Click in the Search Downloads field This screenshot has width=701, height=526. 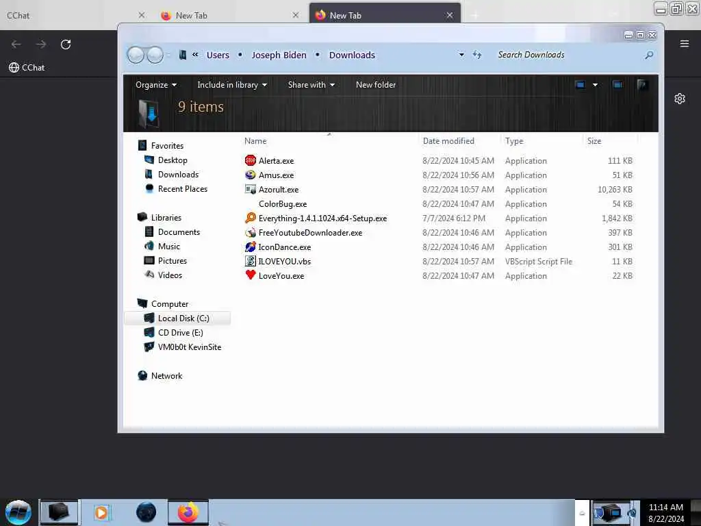coord(568,55)
